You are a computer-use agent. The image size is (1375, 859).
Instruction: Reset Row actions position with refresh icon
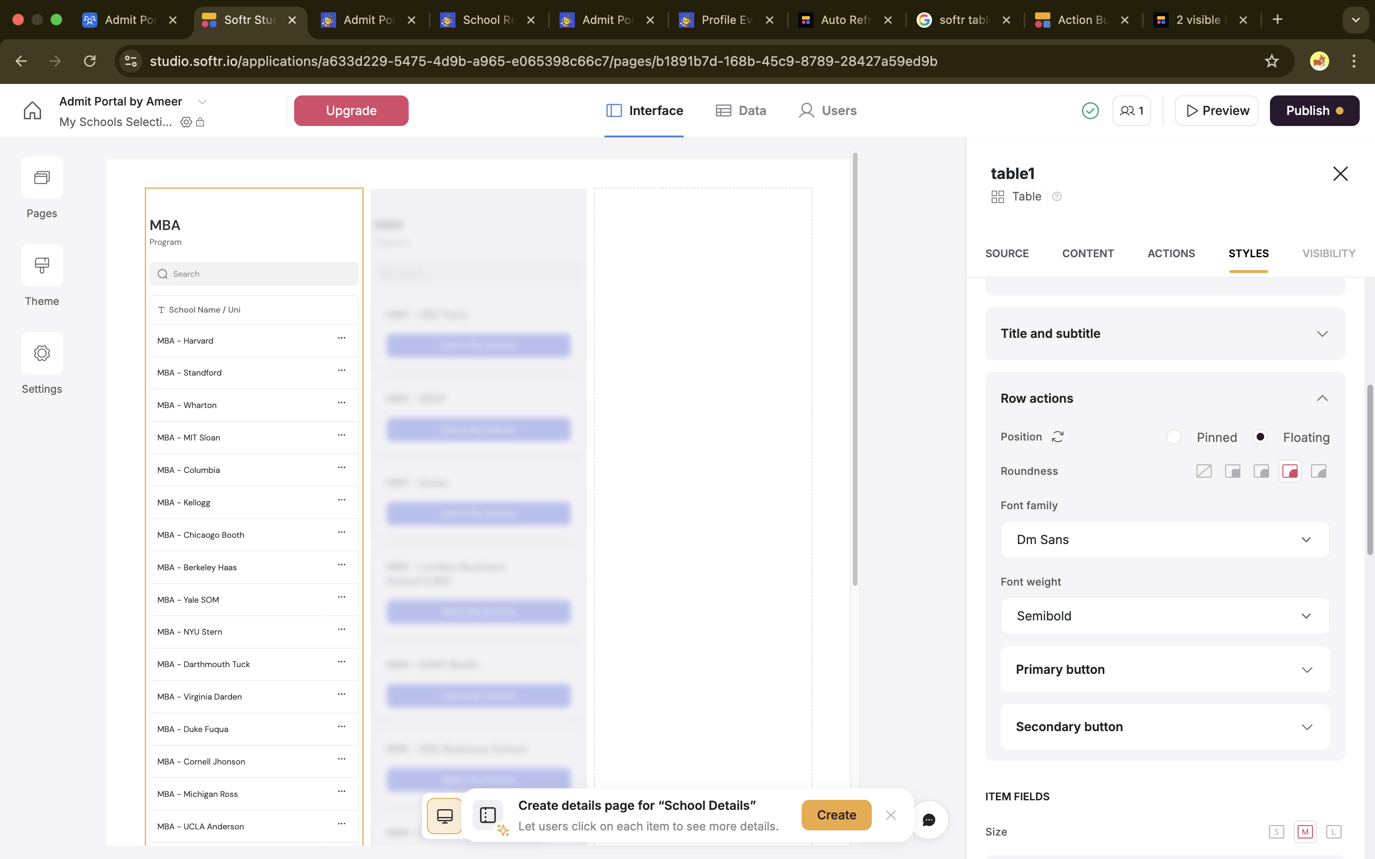tap(1058, 437)
